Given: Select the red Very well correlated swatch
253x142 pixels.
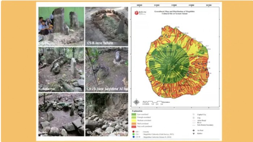Looking at the screenshot, I should point(134,127).
